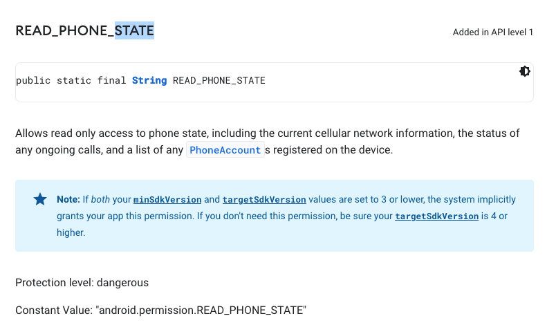Open the String type link
This screenshot has width=556, height=325.
point(149,81)
